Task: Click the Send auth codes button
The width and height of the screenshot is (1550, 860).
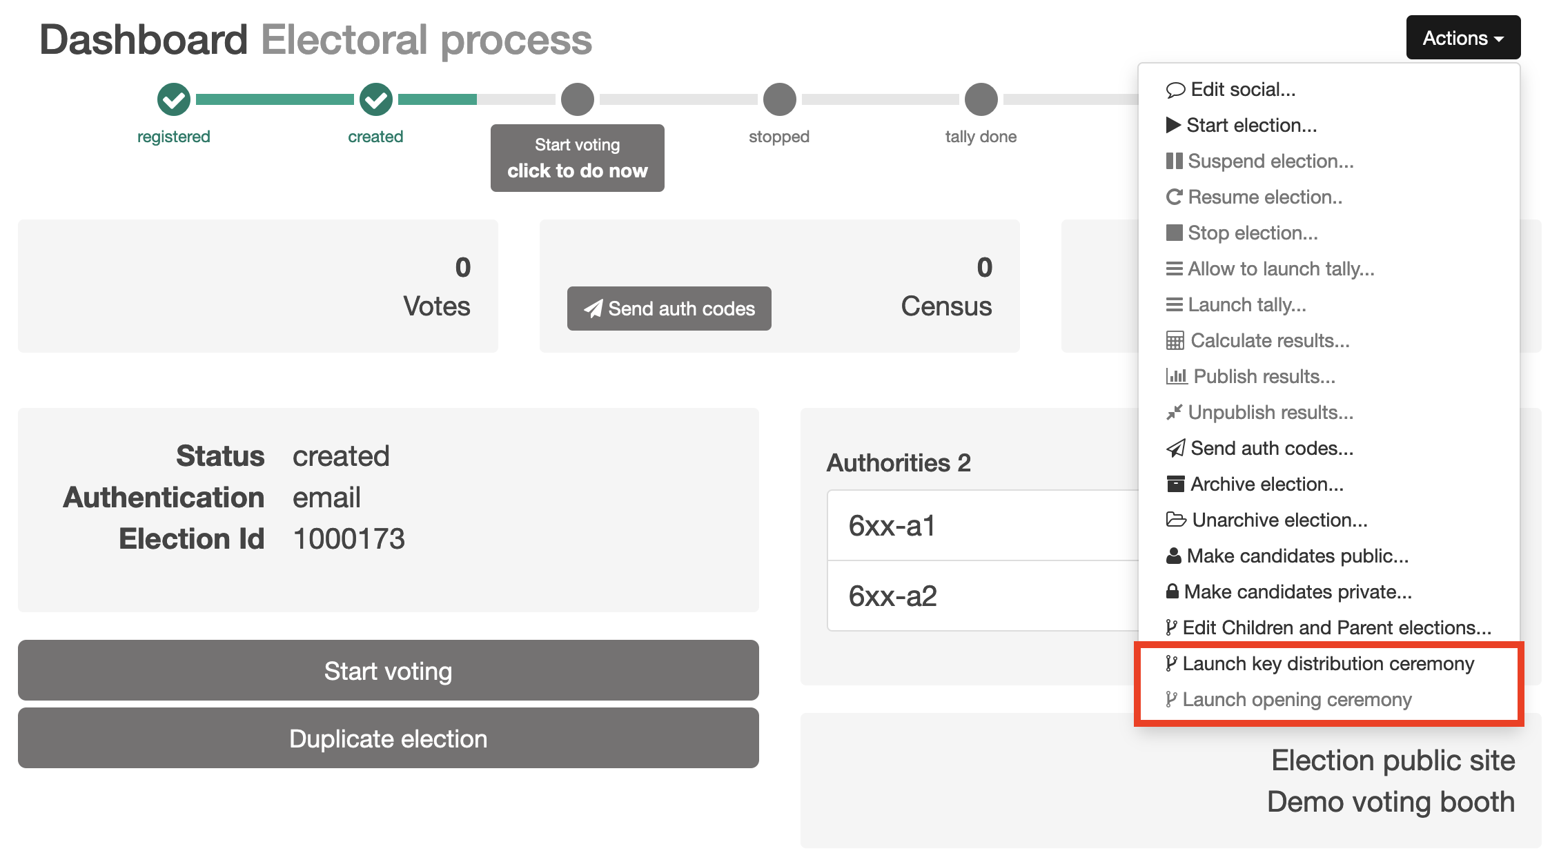Action: point(671,309)
